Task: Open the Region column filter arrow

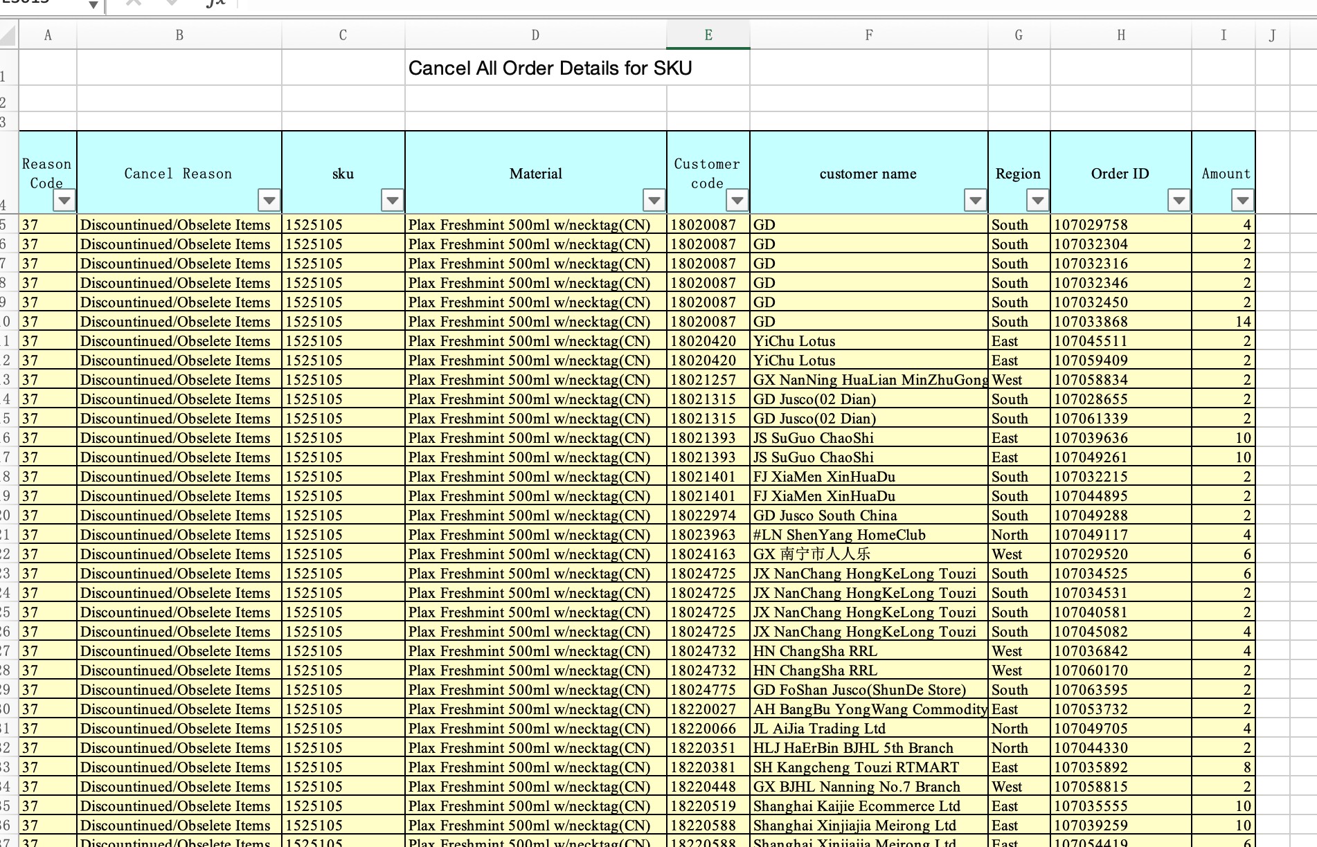Action: tap(1037, 201)
